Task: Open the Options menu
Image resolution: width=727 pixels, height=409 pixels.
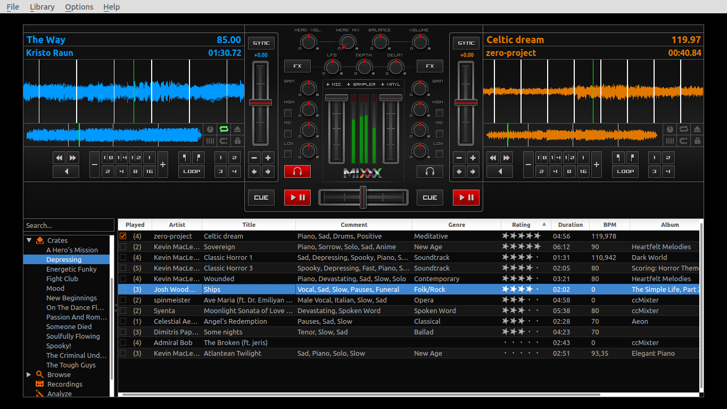Action: click(79, 7)
